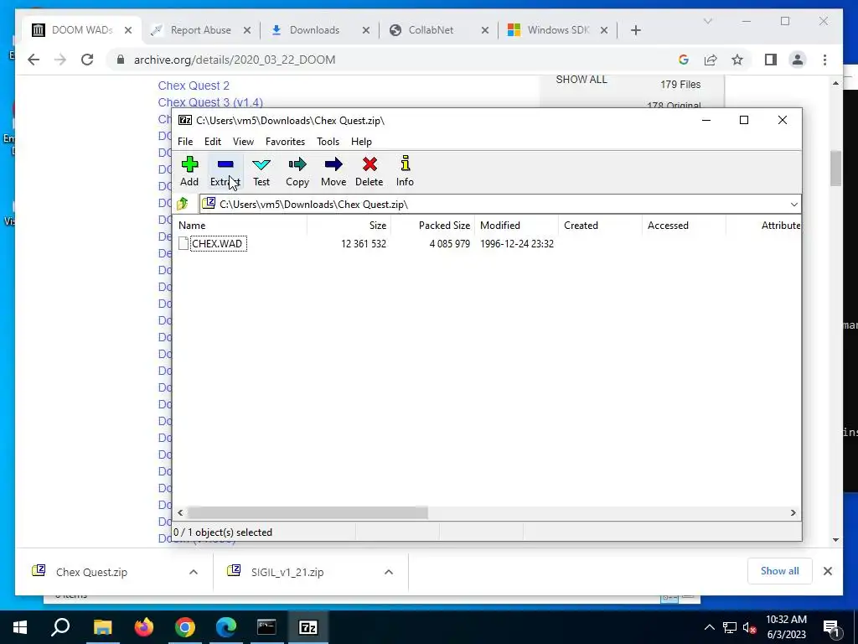
Task: Open Chex Quest 3 (v1.4) link
Action: click(x=210, y=102)
